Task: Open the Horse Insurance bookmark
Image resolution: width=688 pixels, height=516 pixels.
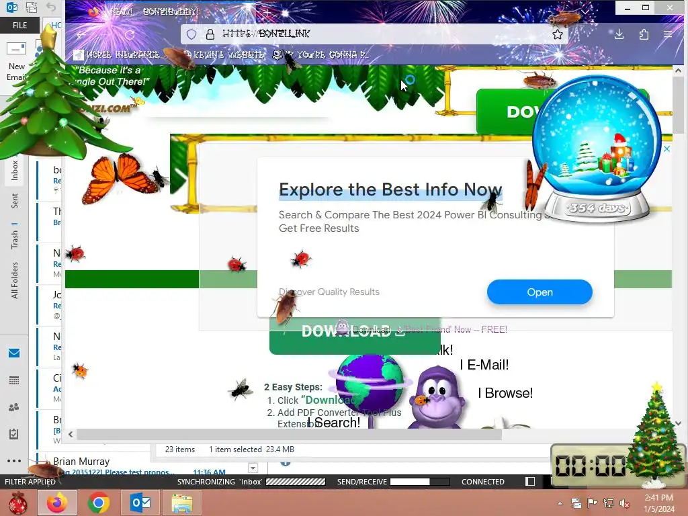Action: click(118, 54)
